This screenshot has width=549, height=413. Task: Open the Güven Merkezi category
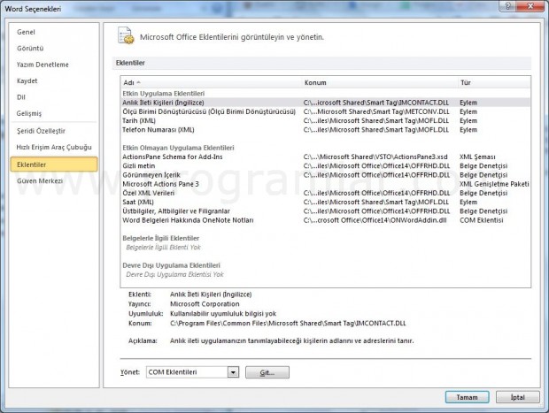(x=40, y=180)
